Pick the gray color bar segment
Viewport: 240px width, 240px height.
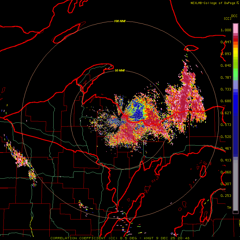point(235,185)
